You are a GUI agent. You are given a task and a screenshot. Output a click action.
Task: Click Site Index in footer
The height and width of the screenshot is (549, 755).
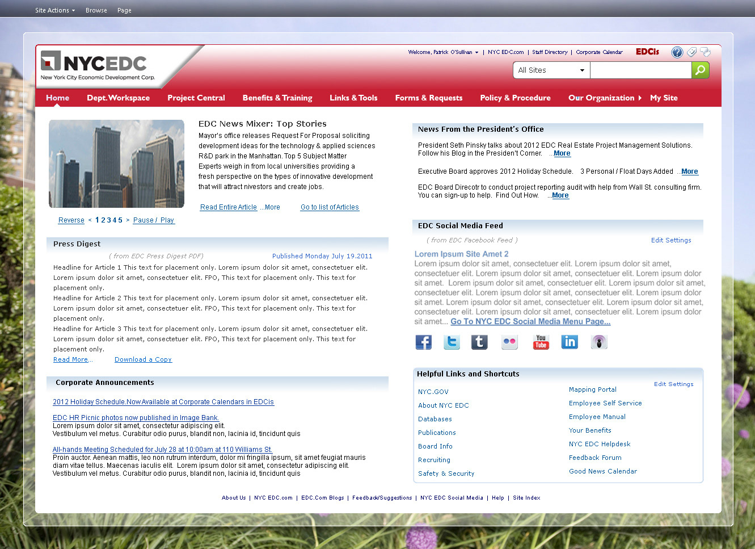coord(526,498)
